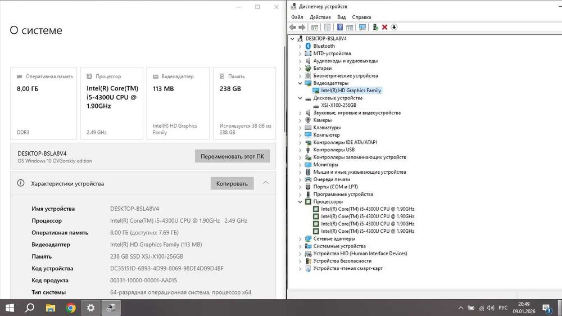The height and width of the screenshot is (316, 562).
Task: Expand the Сетевые адаптеры node
Action: [300, 239]
